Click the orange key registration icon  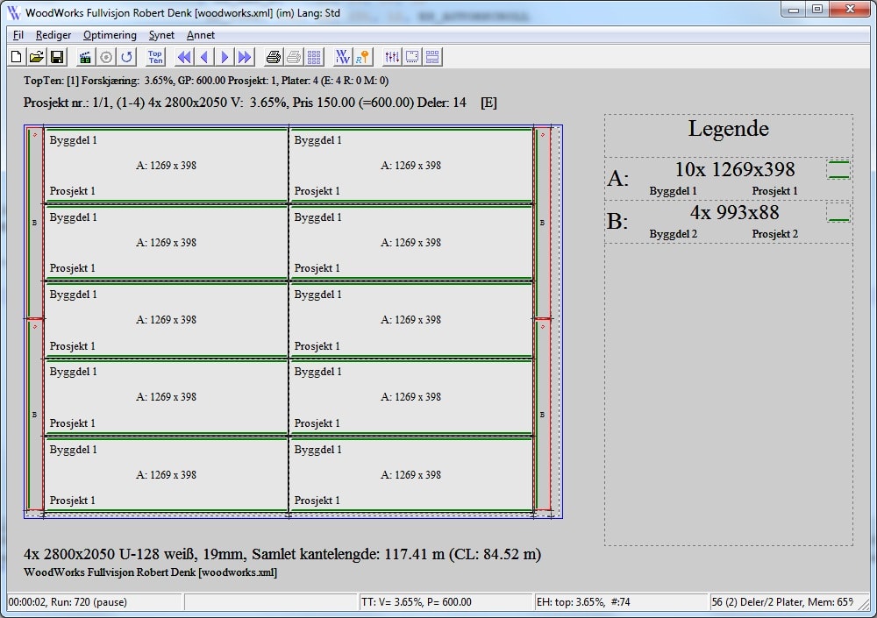(363, 56)
